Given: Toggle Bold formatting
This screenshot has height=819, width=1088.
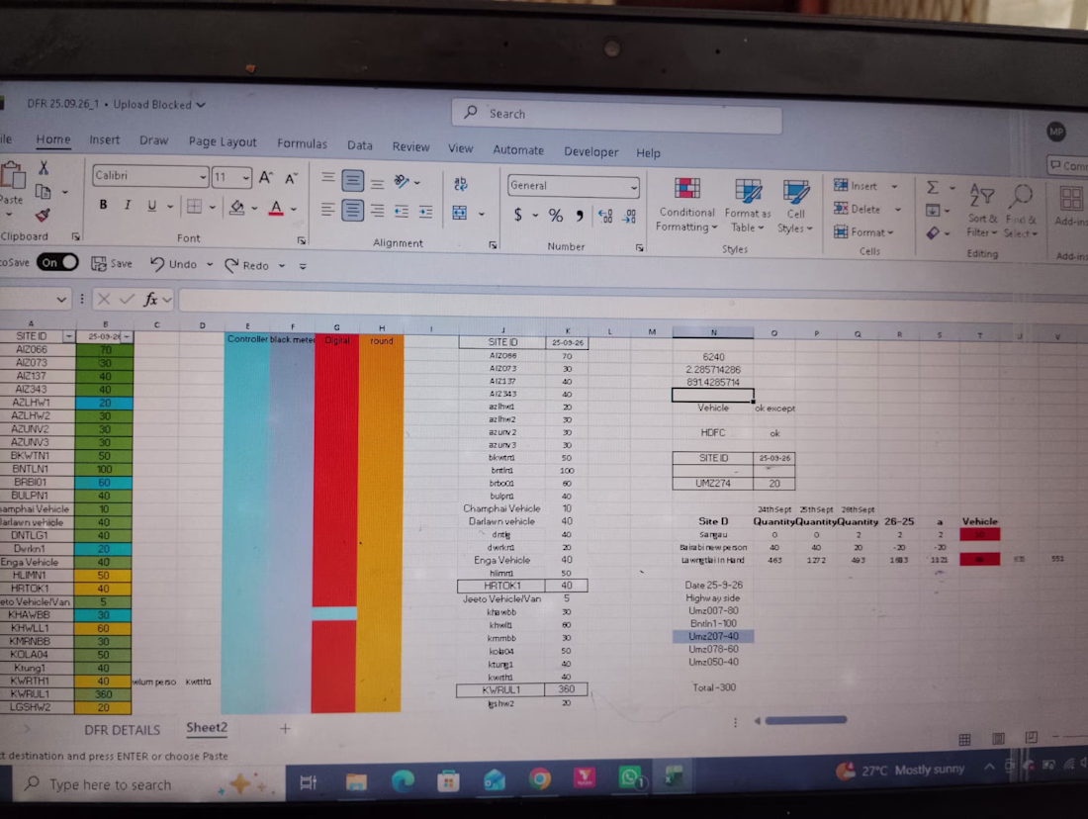Looking at the screenshot, I should point(104,205).
